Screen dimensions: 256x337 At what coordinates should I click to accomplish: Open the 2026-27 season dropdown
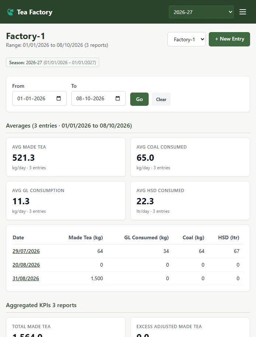click(x=201, y=12)
